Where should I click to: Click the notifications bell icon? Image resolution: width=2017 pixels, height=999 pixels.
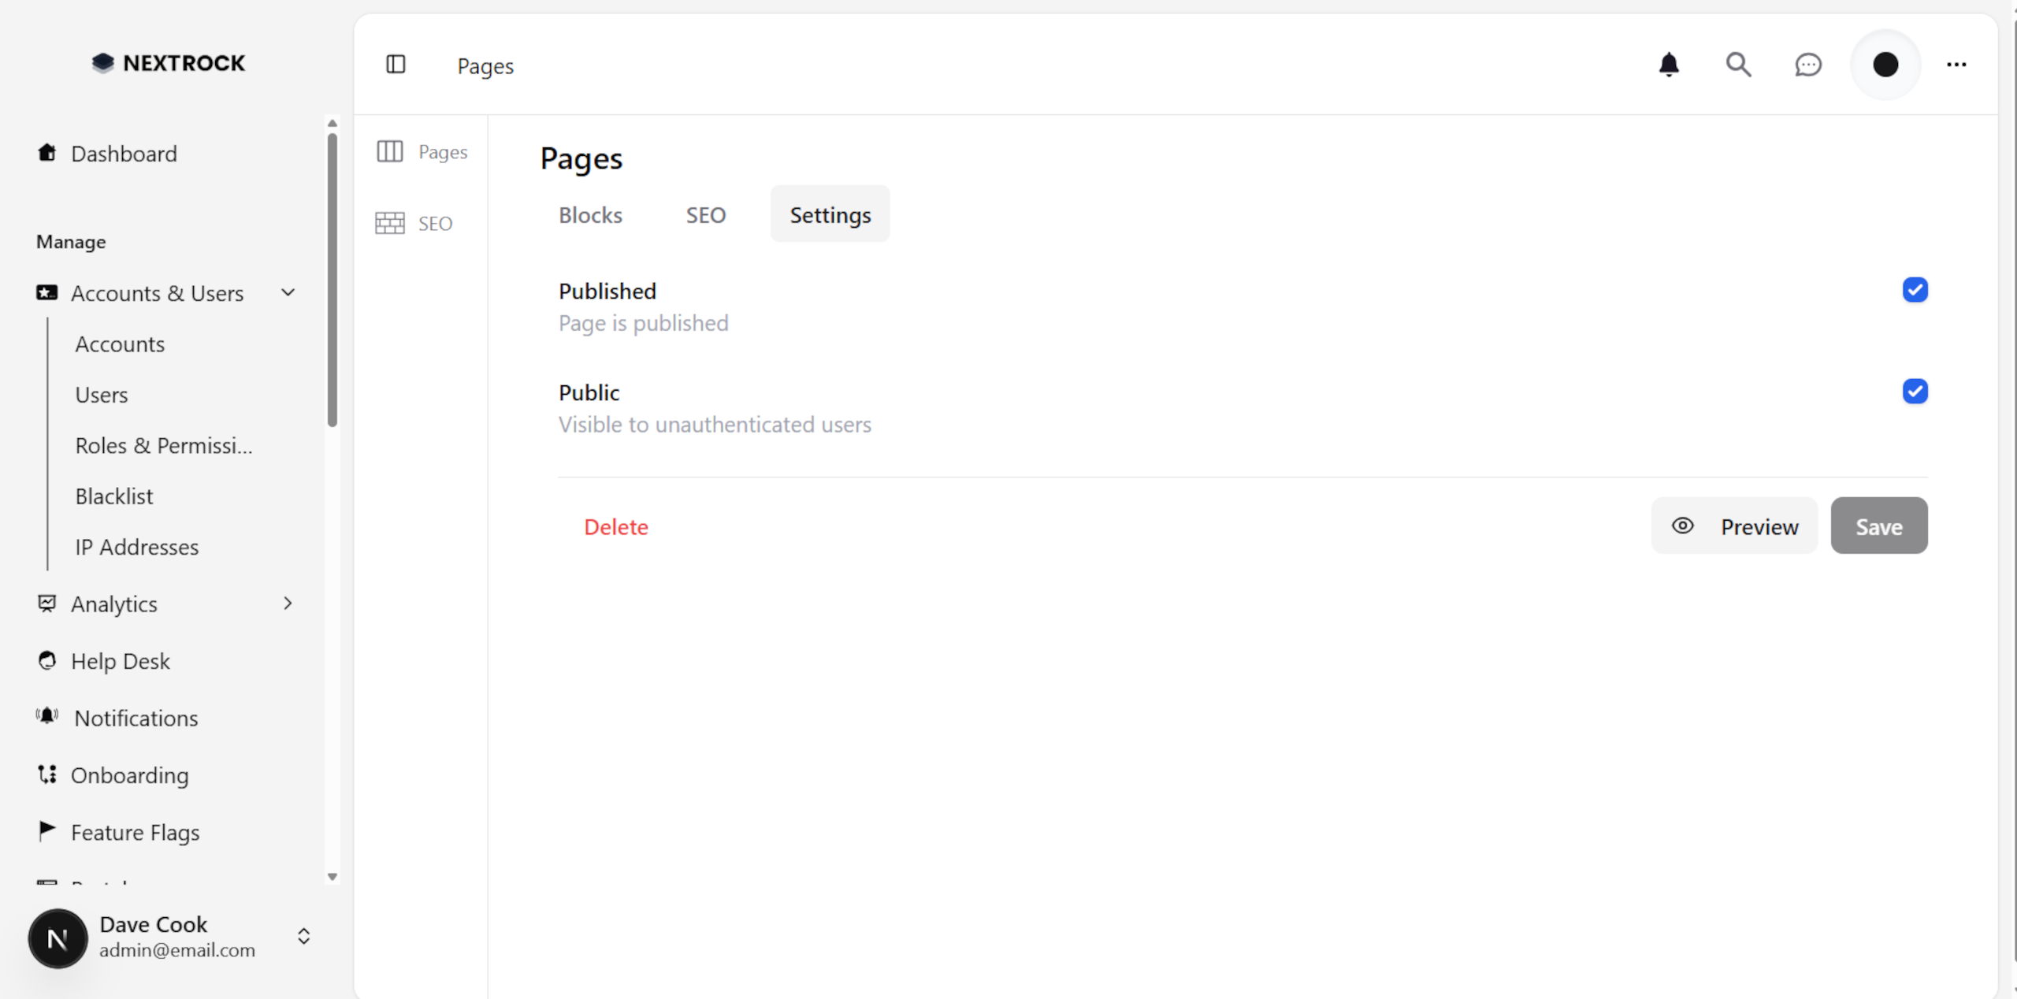(1669, 65)
